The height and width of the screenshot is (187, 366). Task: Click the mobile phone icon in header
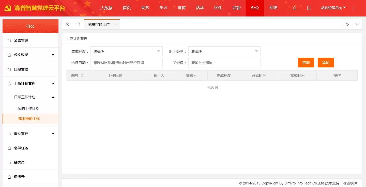[309, 8]
